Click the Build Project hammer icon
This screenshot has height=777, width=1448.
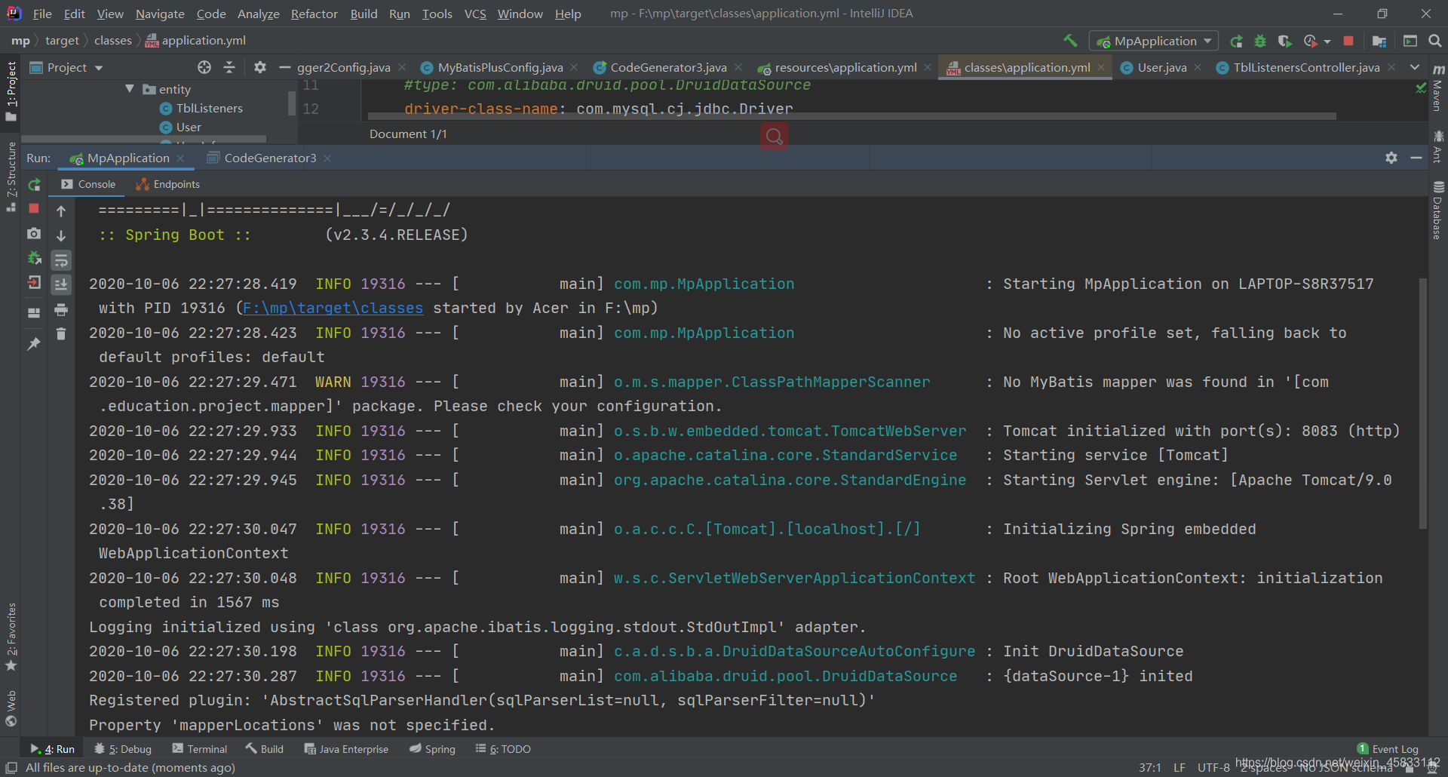(x=1070, y=41)
